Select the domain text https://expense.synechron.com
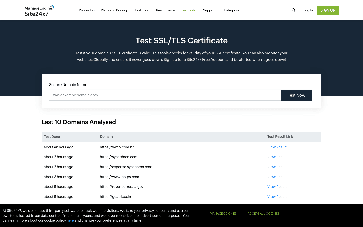 click(126, 167)
